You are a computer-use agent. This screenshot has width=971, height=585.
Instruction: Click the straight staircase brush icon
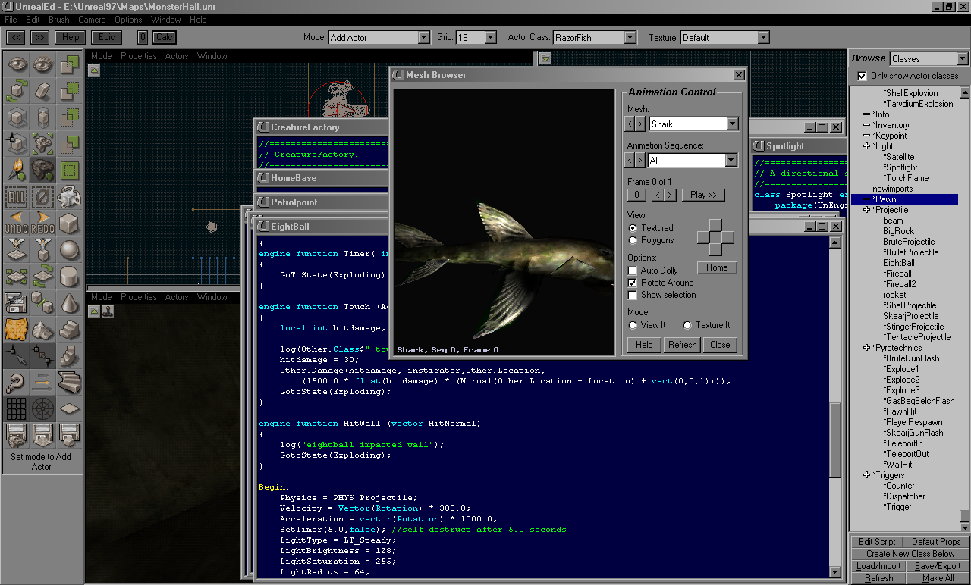point(68,330)
